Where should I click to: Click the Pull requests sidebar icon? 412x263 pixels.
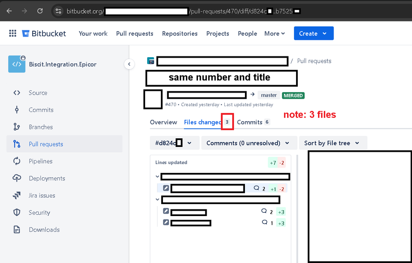[17, 144]
